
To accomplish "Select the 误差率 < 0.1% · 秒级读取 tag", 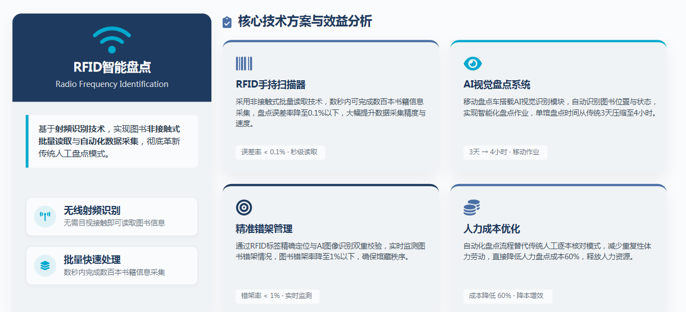I will (x=280, y=152).
